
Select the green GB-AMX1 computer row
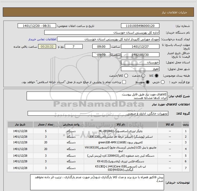click(x=98, y=142)
